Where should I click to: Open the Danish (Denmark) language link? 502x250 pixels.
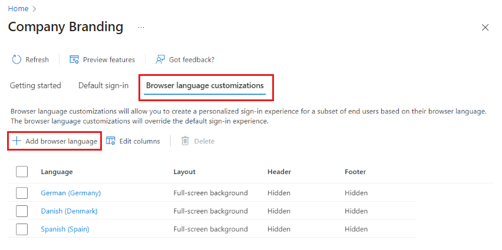click(x=69, y=211)
